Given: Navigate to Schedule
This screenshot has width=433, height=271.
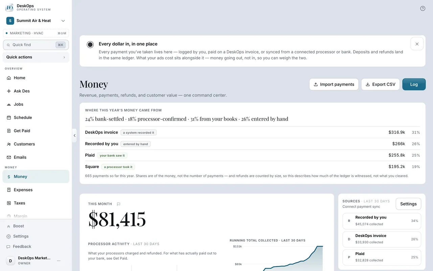Looking at the screenshot, I should click(x=36, y=118).
